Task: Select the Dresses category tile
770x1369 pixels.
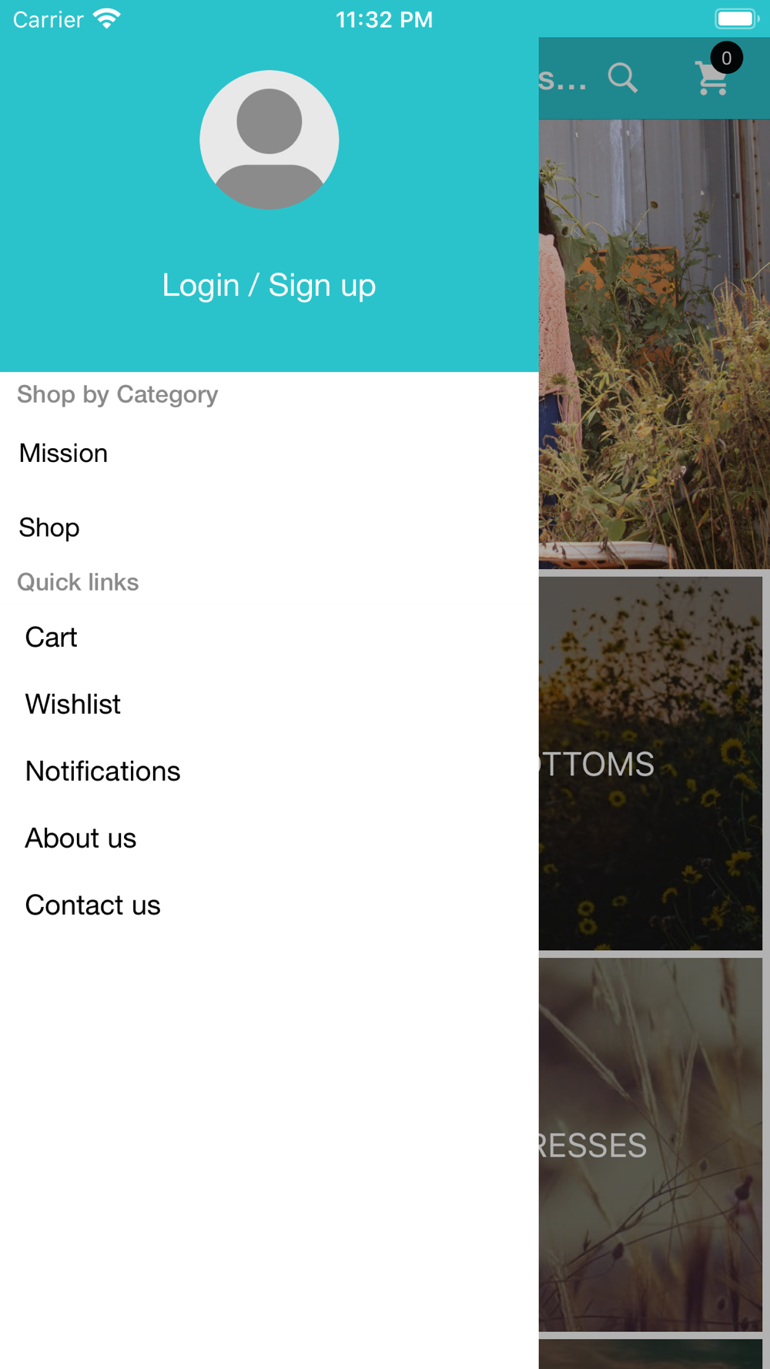Action: [651, 1144]
